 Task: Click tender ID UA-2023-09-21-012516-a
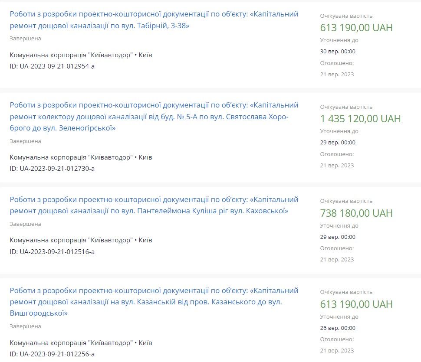point(52,251)
